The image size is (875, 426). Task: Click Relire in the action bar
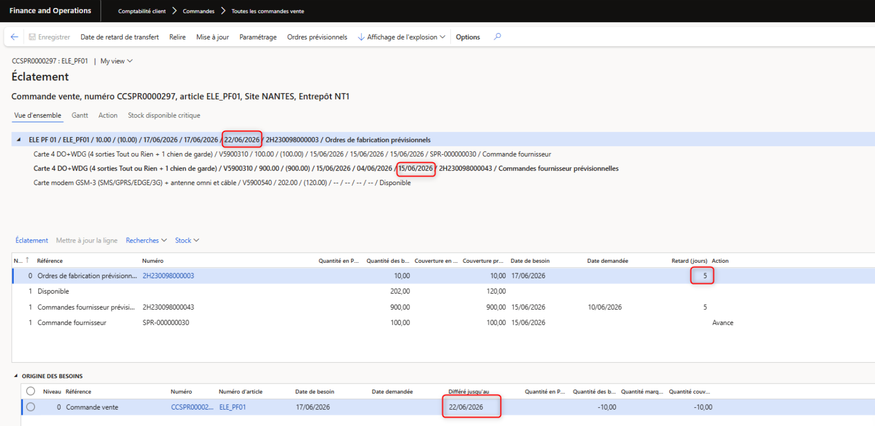[177, 37]
